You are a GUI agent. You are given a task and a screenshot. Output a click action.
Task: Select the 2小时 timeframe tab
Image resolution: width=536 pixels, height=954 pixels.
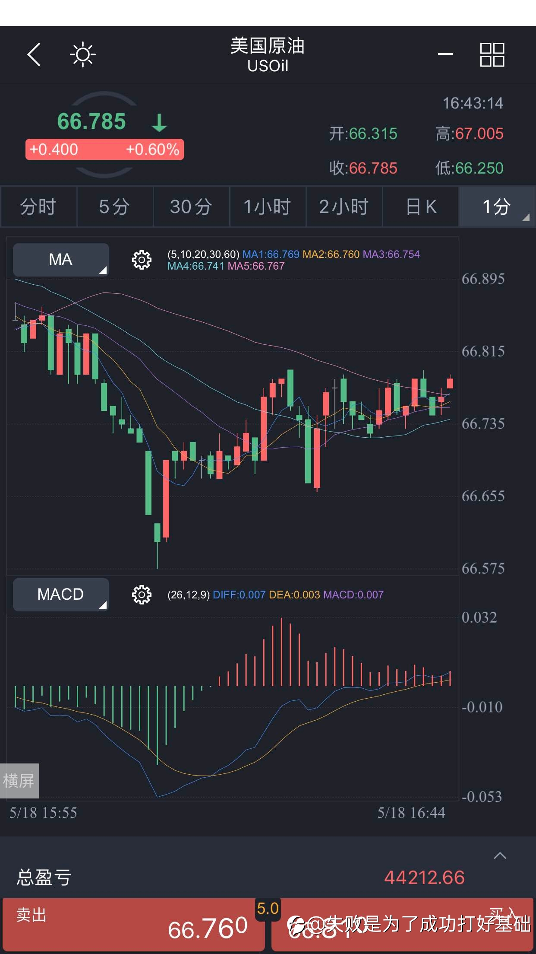click(x=344, y=207)
